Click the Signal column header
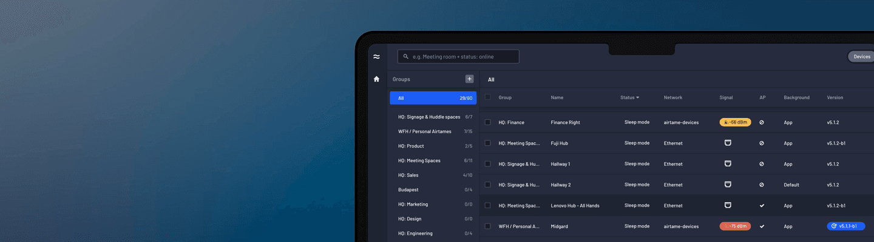The image size is (874, 242). (x=726, y=97)
